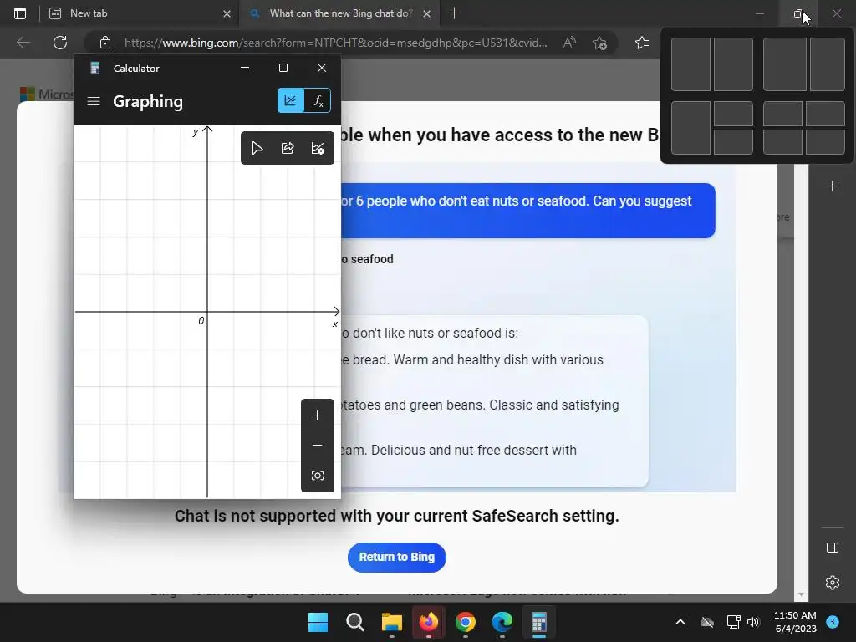The height and width of the screenshot is (642, 856).
Task: Open clock and date 11:50 AM
Action: point(796,622)
